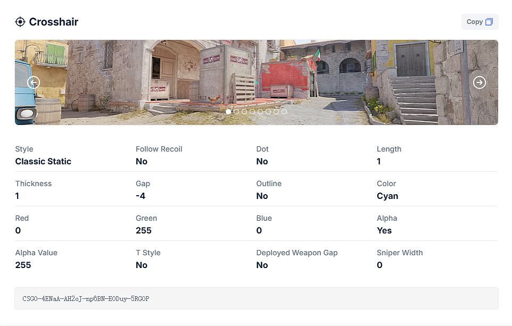Select the first carousel dot indicator
The image size is (512, 326).
[228, 112]
